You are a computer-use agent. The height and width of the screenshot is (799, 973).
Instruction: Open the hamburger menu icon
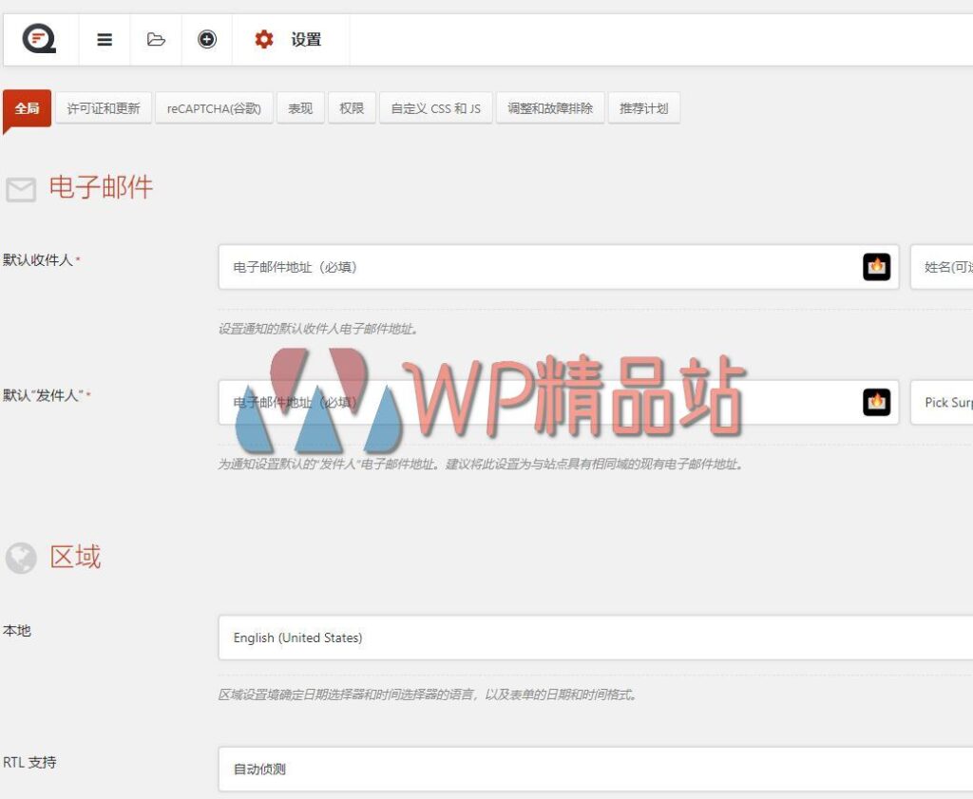[104, 40]
